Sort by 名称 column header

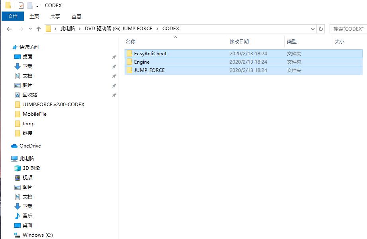tap(131, 42)
